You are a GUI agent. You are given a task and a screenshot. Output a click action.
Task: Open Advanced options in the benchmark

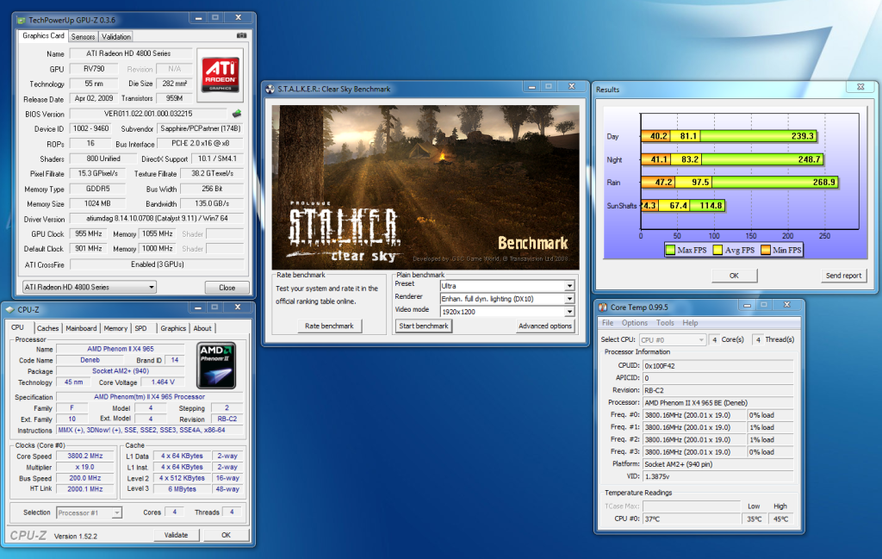coord(545,326)
